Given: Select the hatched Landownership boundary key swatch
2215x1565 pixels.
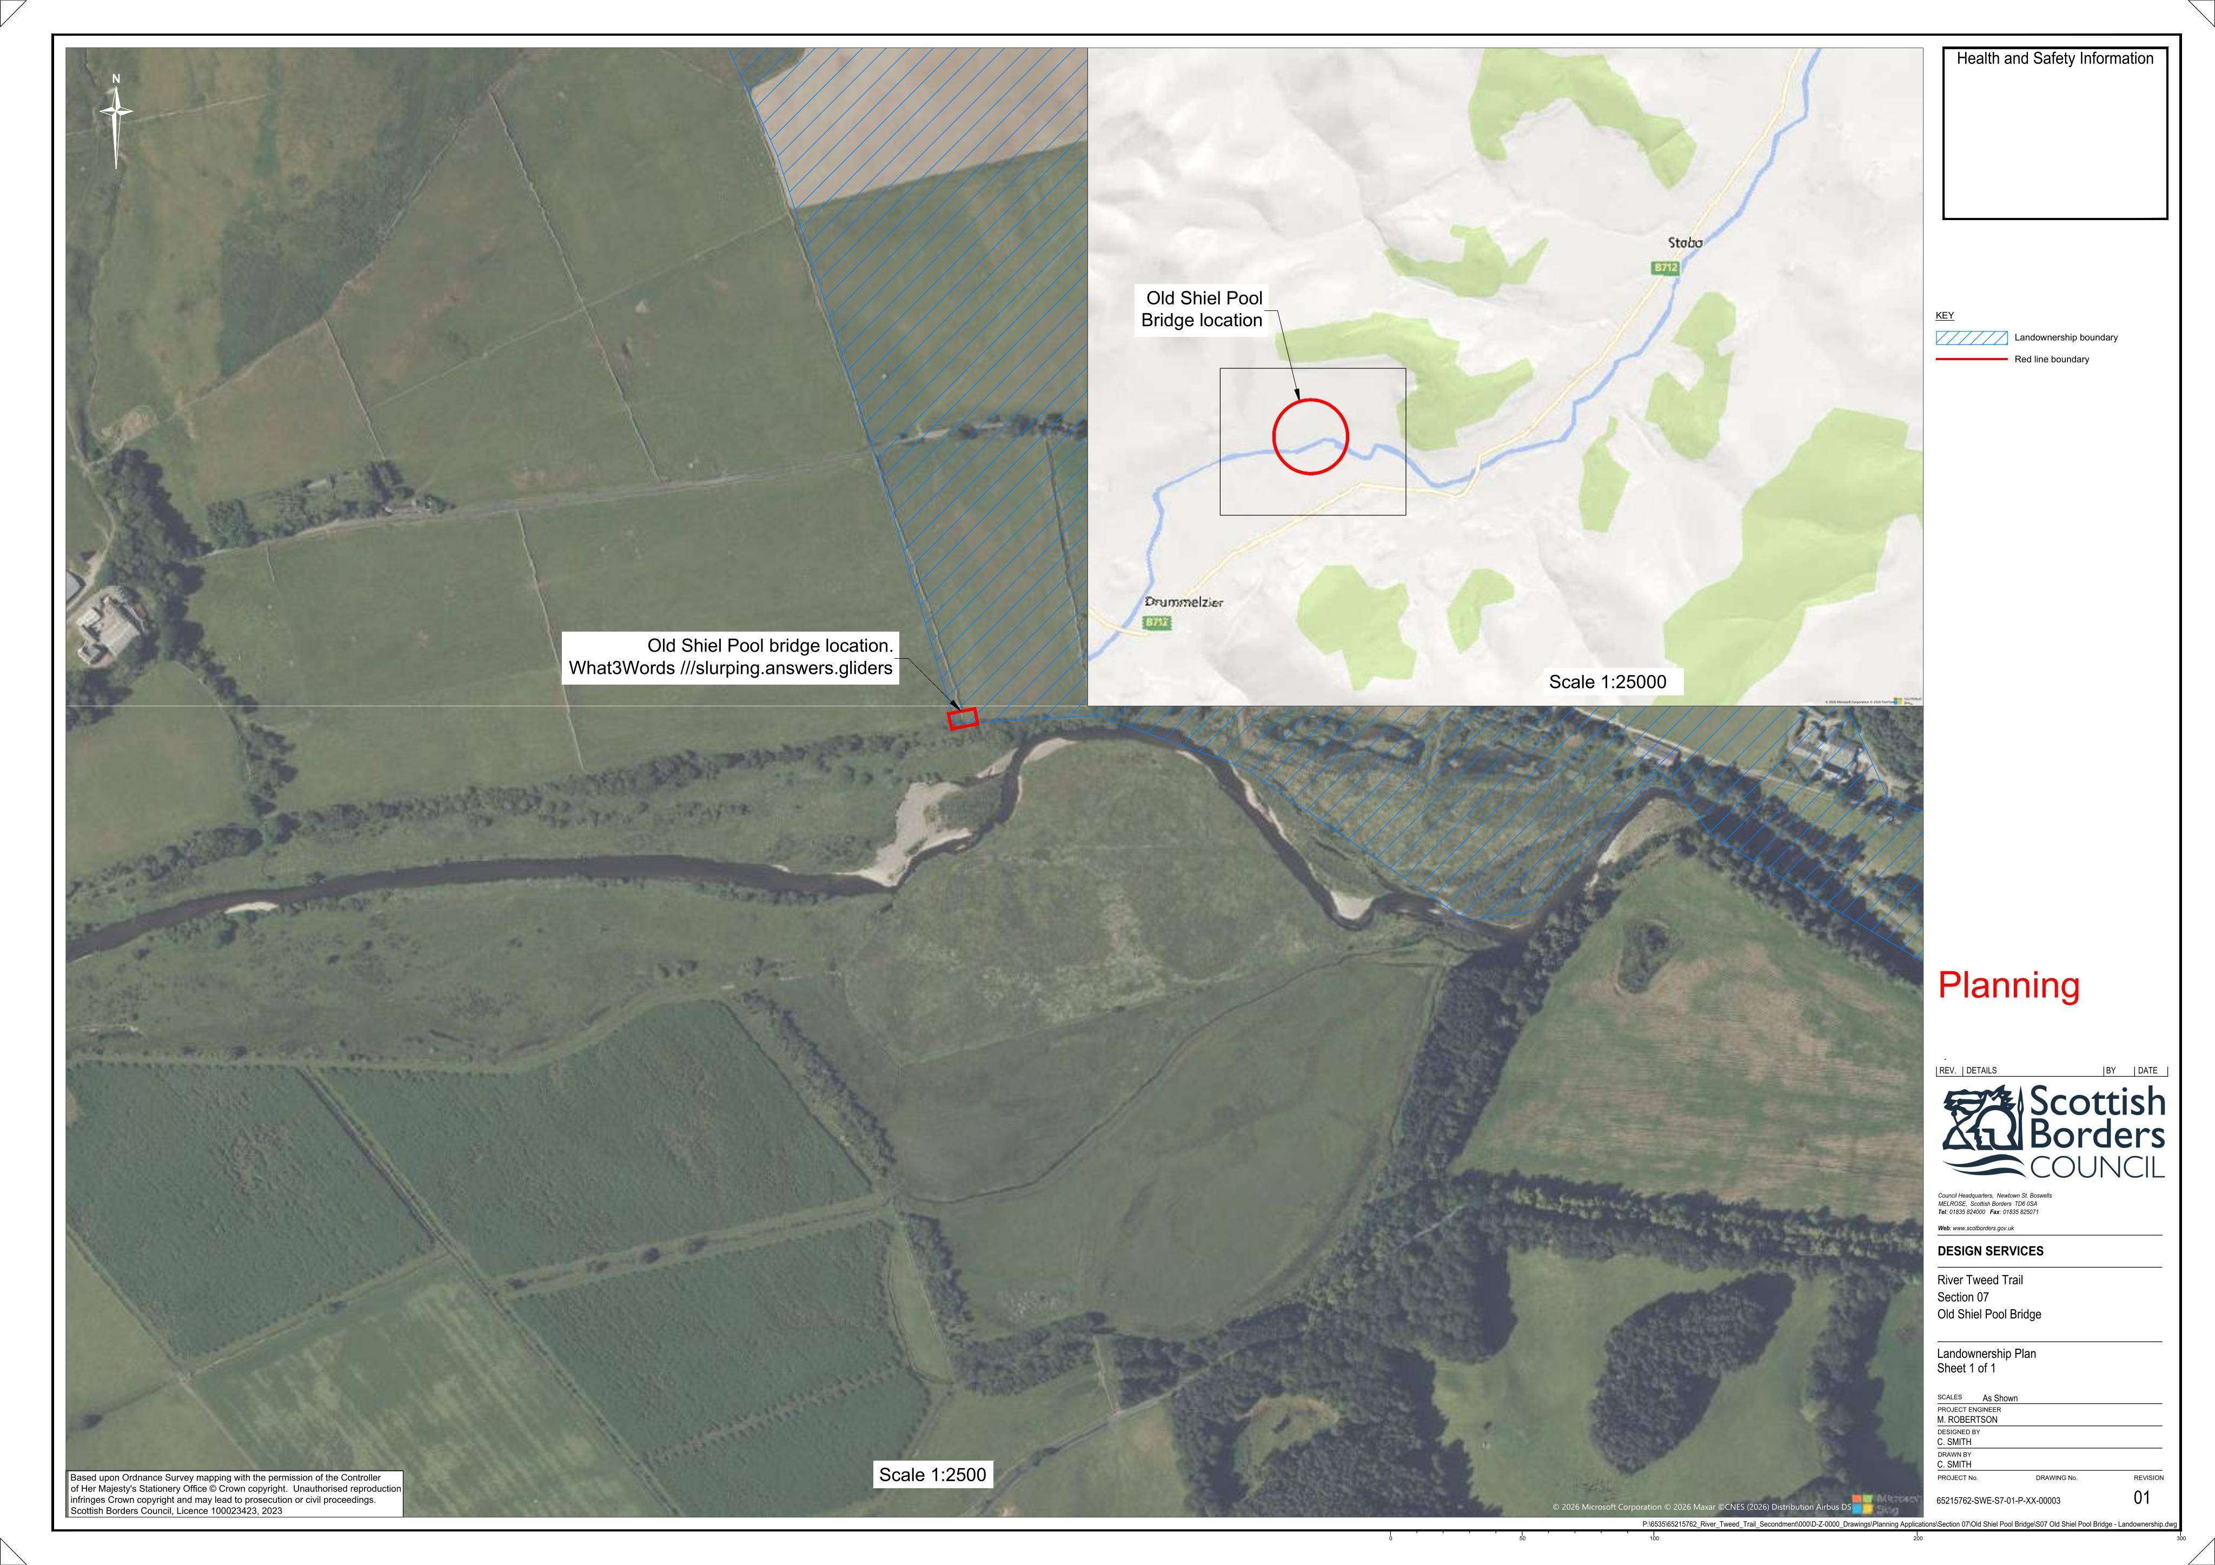Looking at the screenshot, I should (1972, 337).
